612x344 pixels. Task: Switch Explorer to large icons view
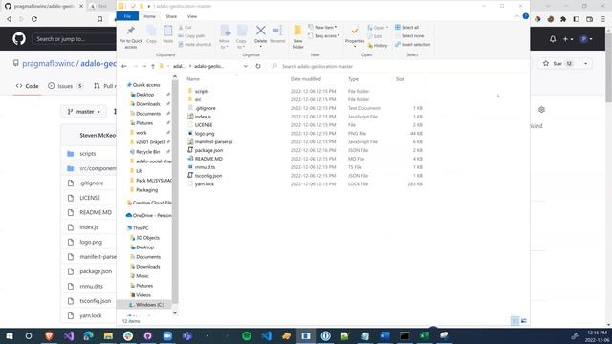click(524, 321)
